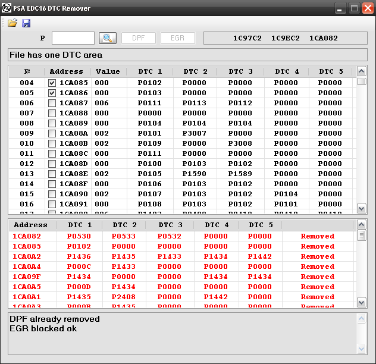Click the scroll thumb of the removed list
This screenshot has height=364, width=376.
[x=361, y=236]
